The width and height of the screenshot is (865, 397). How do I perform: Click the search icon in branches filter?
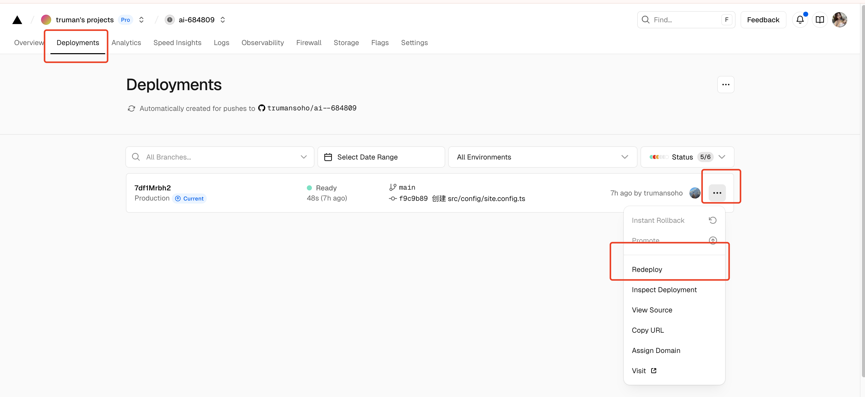click(x=136, y=157)
